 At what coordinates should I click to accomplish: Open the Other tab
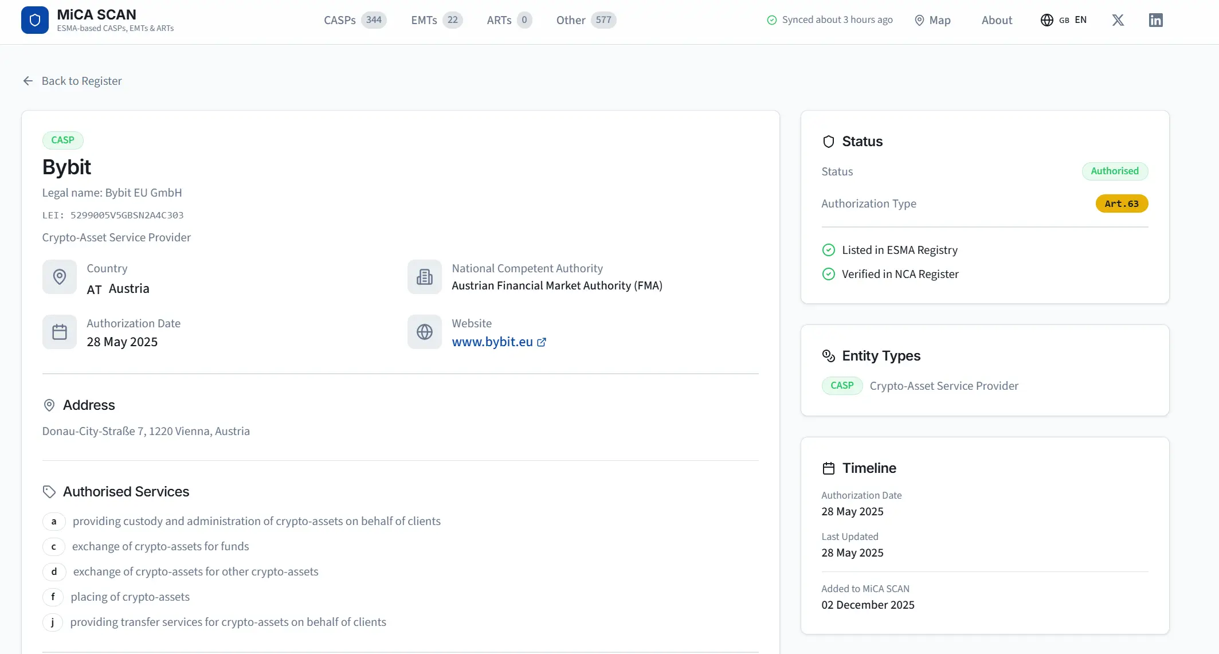pos(586,20)
